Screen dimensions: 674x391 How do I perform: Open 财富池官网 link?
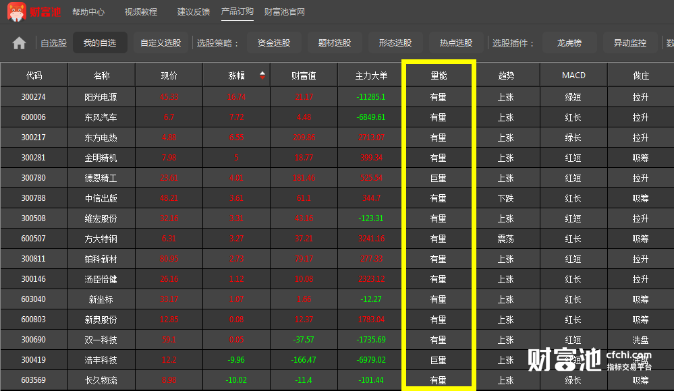click(285, 12)
